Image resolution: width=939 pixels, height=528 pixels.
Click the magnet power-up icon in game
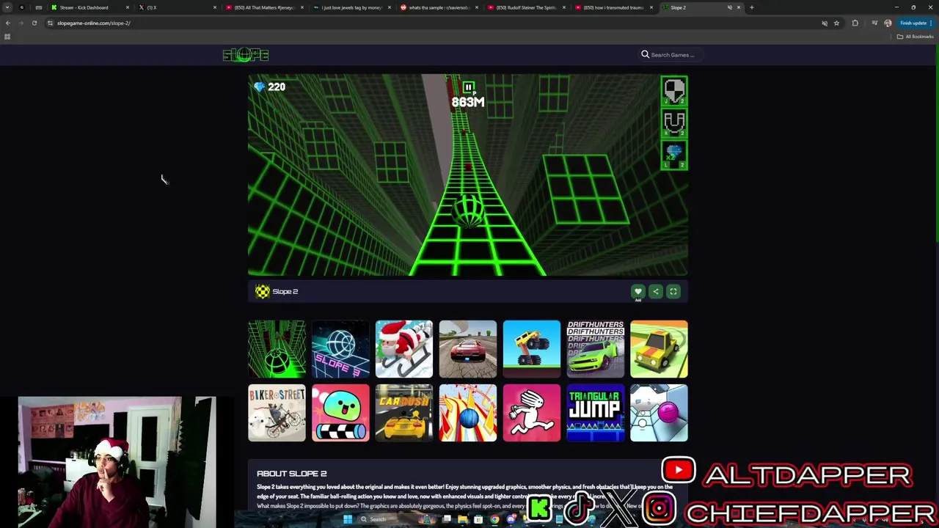pyautogui.click(x=674, y=122)
